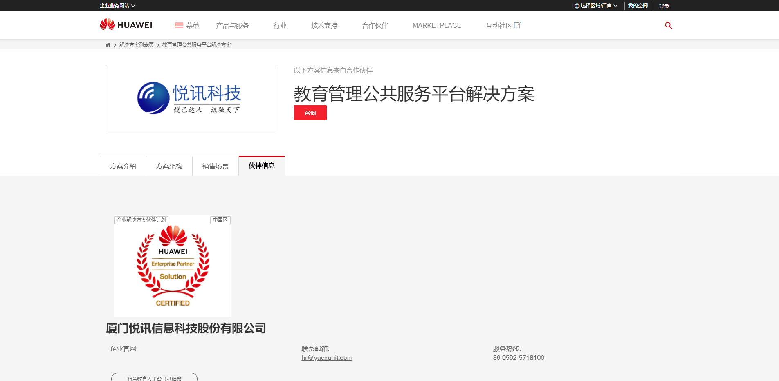Click the 登录 login link

pos(664,6)
